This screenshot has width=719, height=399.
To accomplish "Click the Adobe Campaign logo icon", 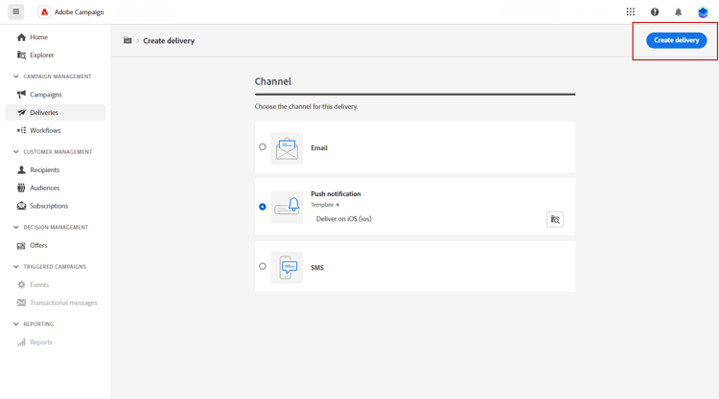I will tap(44, 12).
